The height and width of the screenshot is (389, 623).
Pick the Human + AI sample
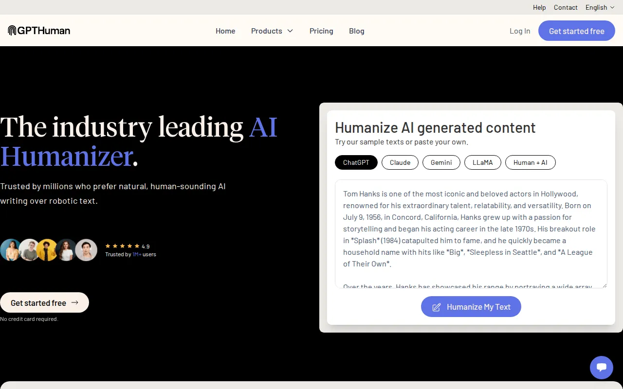[531, 162]
